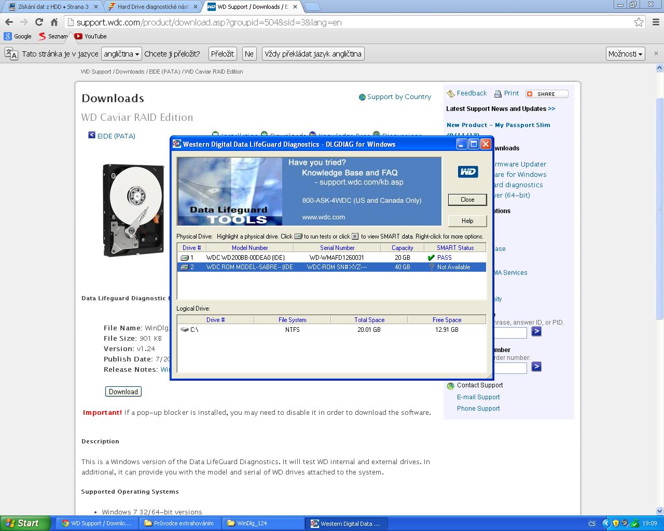Click the SMART Status column header

pos(455,248)
